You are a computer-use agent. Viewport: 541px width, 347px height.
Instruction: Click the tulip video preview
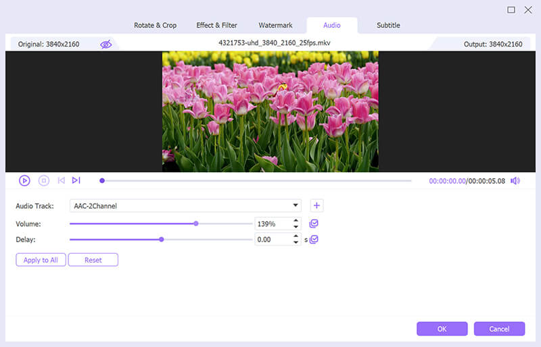(270, 111)
